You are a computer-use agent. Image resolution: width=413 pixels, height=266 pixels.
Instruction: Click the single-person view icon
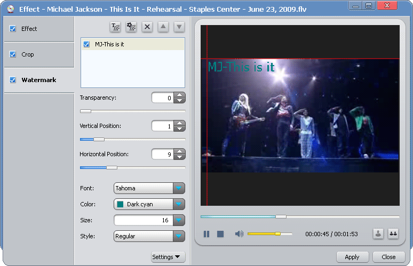(378, 233)
